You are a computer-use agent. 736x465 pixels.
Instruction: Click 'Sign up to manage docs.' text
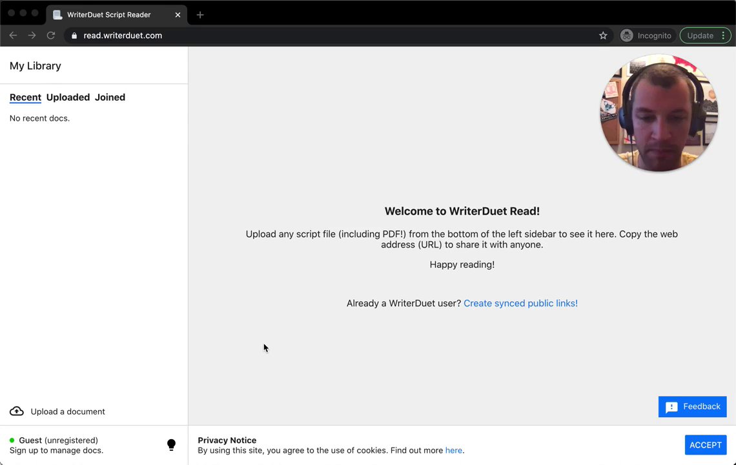coord(56,450)
